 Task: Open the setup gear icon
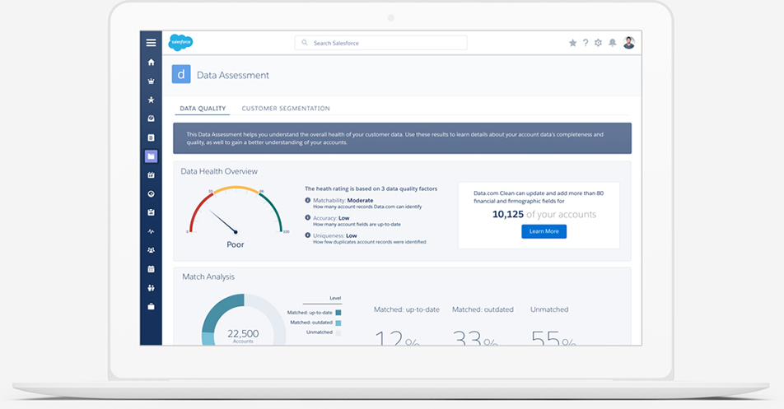pyautogui.click(x=599, y=43)
